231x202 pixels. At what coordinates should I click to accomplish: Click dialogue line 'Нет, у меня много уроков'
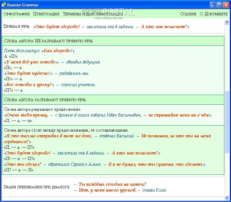(107, 190)
